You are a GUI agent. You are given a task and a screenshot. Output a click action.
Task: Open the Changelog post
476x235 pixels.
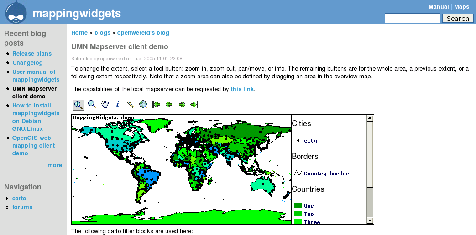point(27,63)
